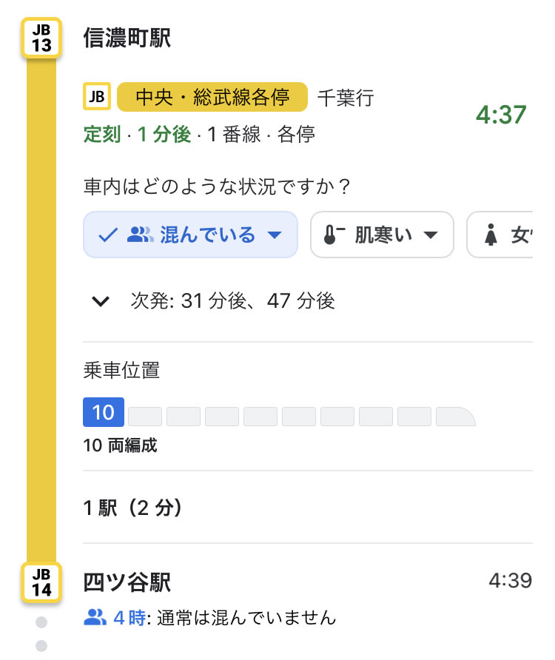Image resolution: width=555 pixels, height=660 pixels.
Task: Select the last rounded front car in train diagram
Action: click(x=456, y=417)
